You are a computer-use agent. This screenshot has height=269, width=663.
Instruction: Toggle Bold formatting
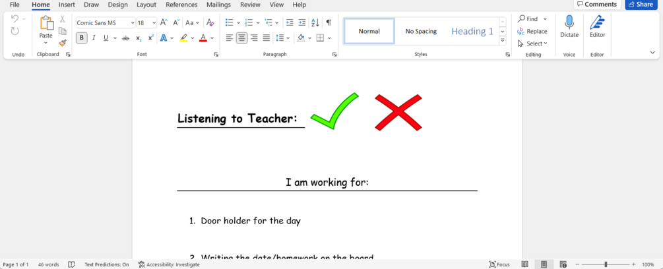click(x=81, y=38)
